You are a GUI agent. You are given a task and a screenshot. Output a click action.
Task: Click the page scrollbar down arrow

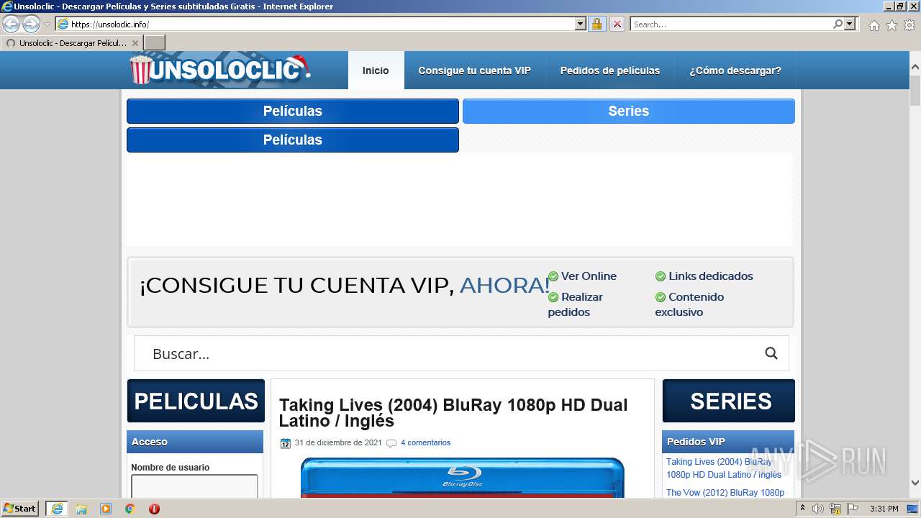pyautogui.click(x=915, y=483)
